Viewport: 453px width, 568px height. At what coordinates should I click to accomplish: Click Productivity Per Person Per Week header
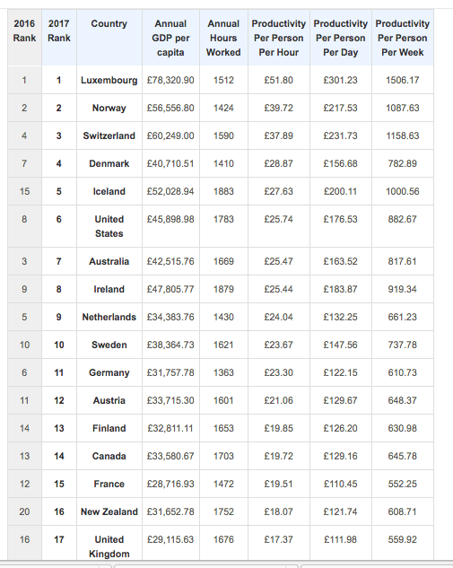pyautogui.click(x=402, y=38)
